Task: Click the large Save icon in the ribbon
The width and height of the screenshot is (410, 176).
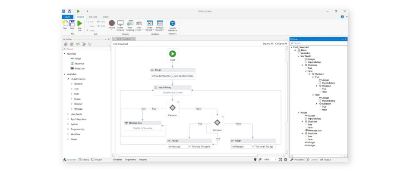Action: pos(72,23)
